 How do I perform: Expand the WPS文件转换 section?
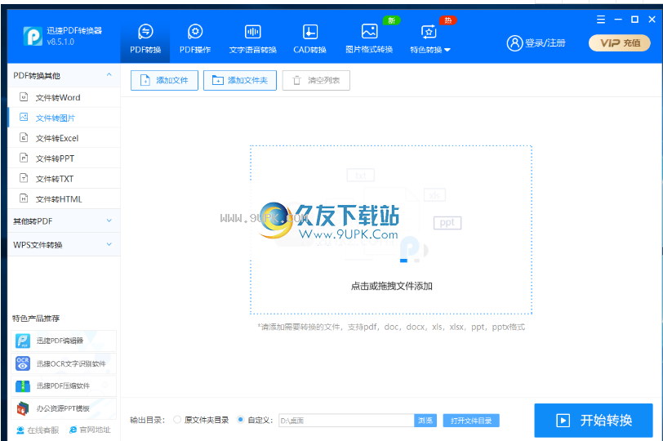(x=64, y=244)
